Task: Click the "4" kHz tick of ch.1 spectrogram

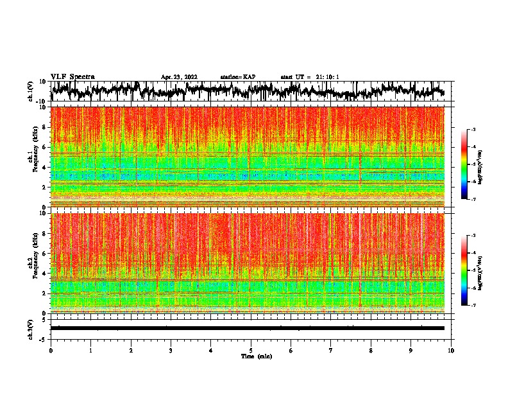Action: (46, 168)
